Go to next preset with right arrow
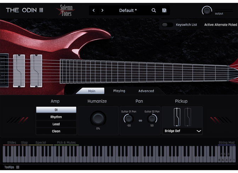 pyautogui.click(x=102, y=10)
